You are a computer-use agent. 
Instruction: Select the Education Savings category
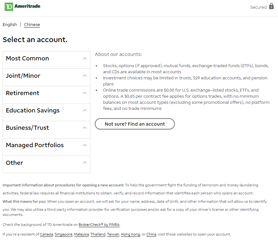[x=46, y=112]
